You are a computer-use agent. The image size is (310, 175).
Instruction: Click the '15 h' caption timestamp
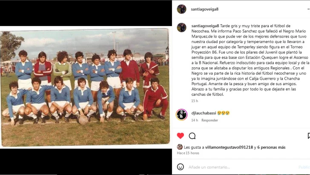[195, 101]
